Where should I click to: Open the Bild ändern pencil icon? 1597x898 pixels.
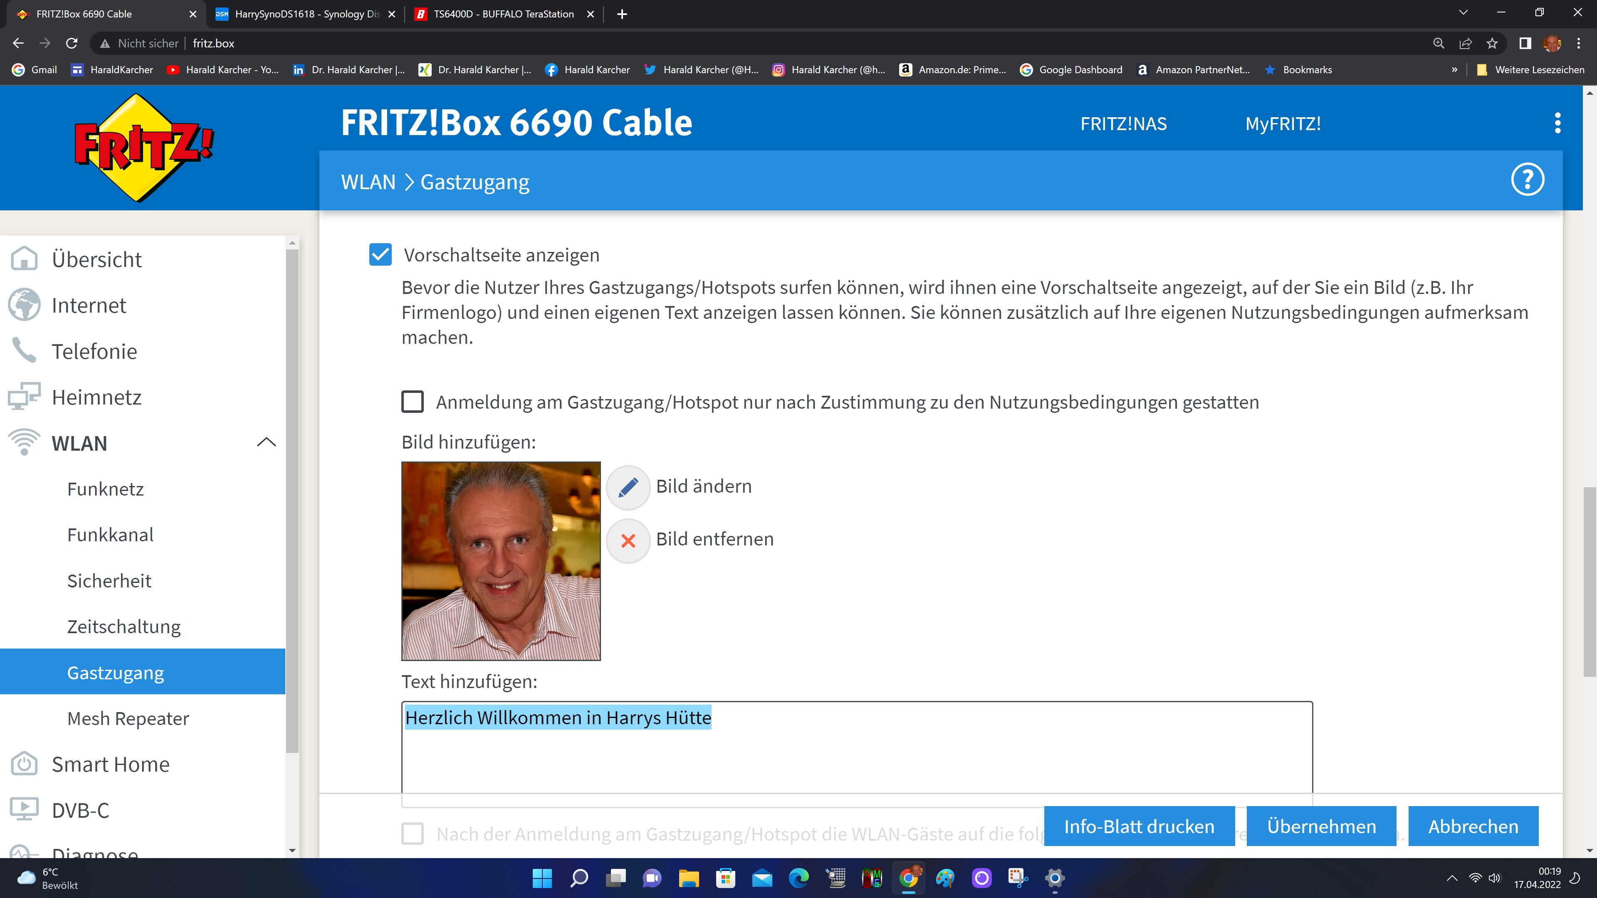628,487
